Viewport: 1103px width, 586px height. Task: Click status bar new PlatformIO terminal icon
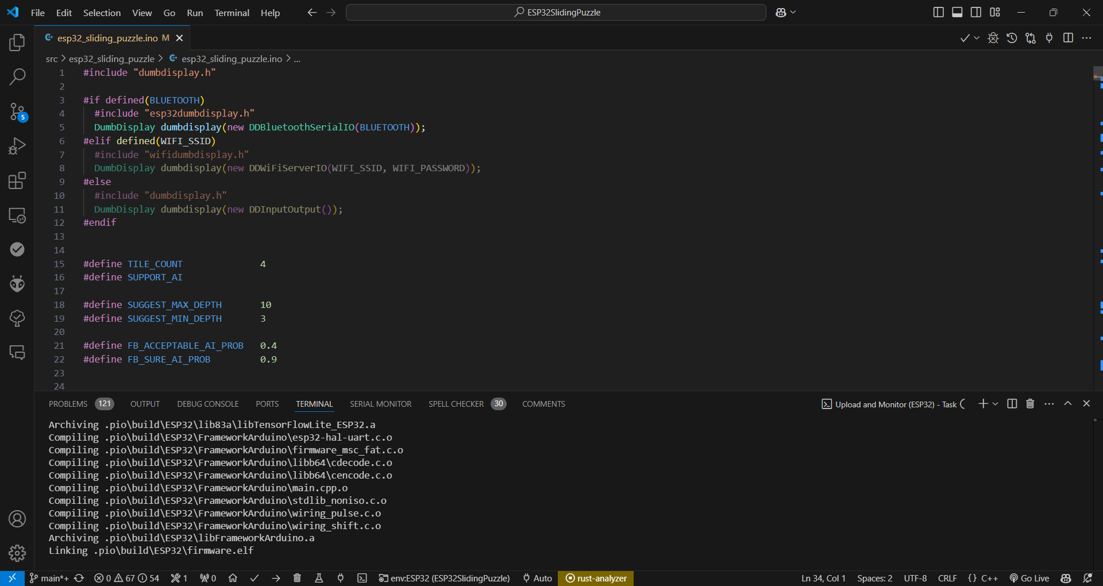click(x=362, y=578)
